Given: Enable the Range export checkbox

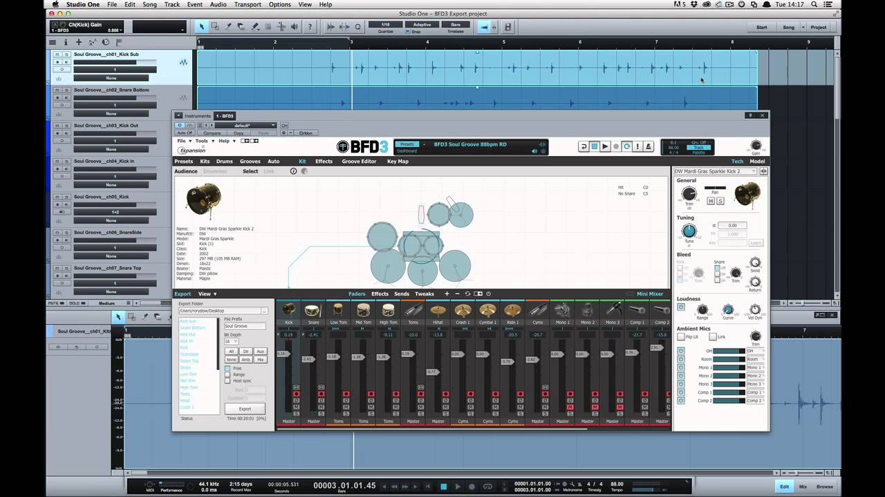Looking at the screenshot, I should pyautogui.click(x=227, y=375).
